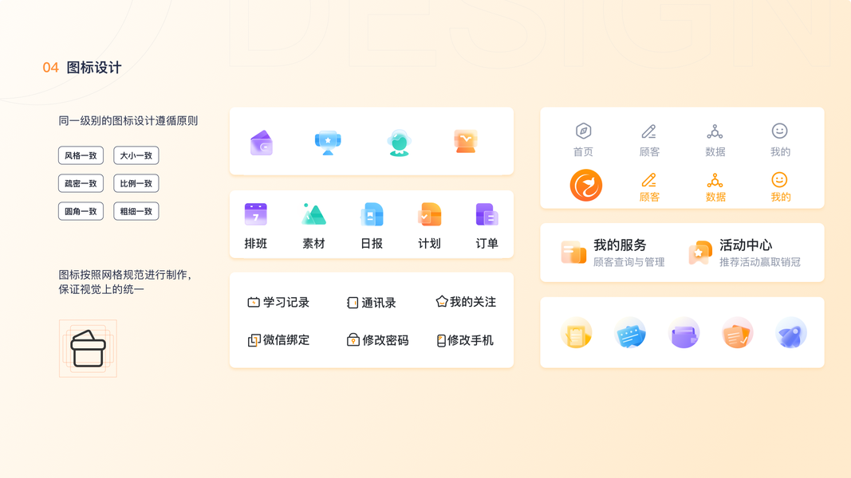Click the 圆角一致 tag

click(81, 211)
